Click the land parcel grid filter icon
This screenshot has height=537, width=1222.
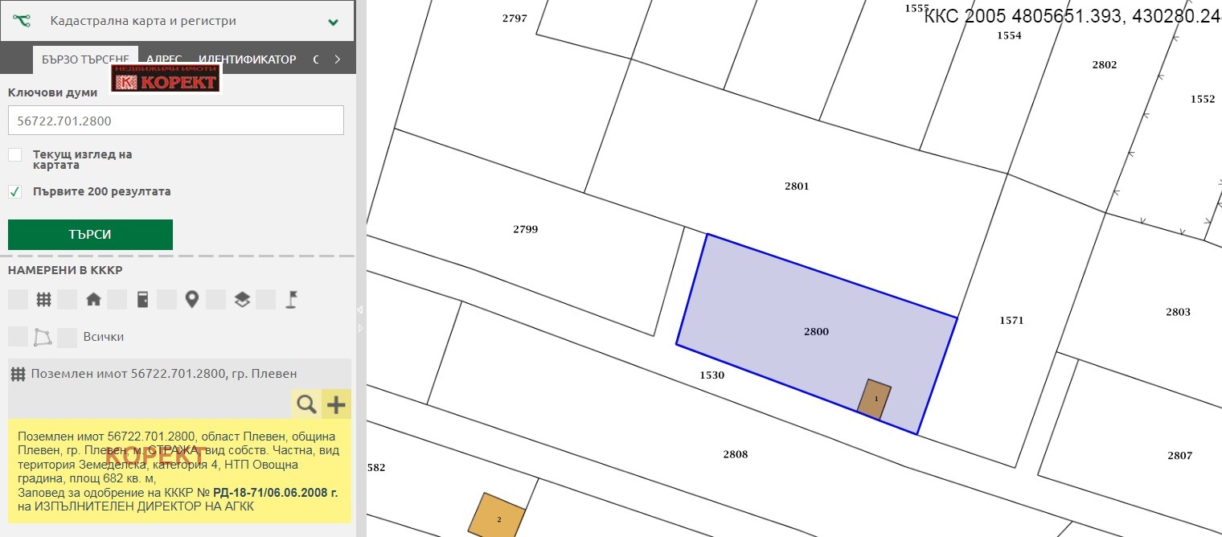tap(43, 300)
